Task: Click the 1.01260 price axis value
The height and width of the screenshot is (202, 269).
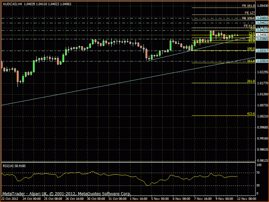Action: tap(262, 94)
